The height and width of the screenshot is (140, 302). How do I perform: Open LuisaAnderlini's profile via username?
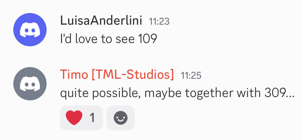pyautogui.click(x=101, y=21)
